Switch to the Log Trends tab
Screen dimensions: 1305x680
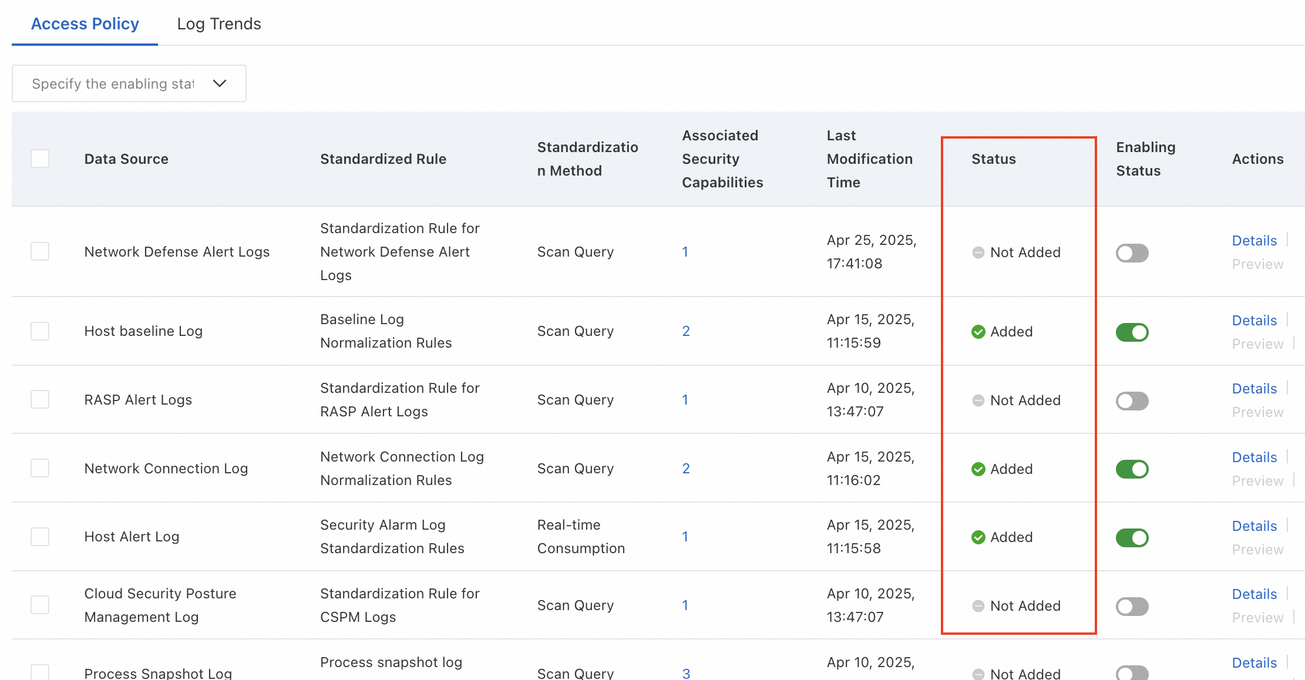click(218, 23)
